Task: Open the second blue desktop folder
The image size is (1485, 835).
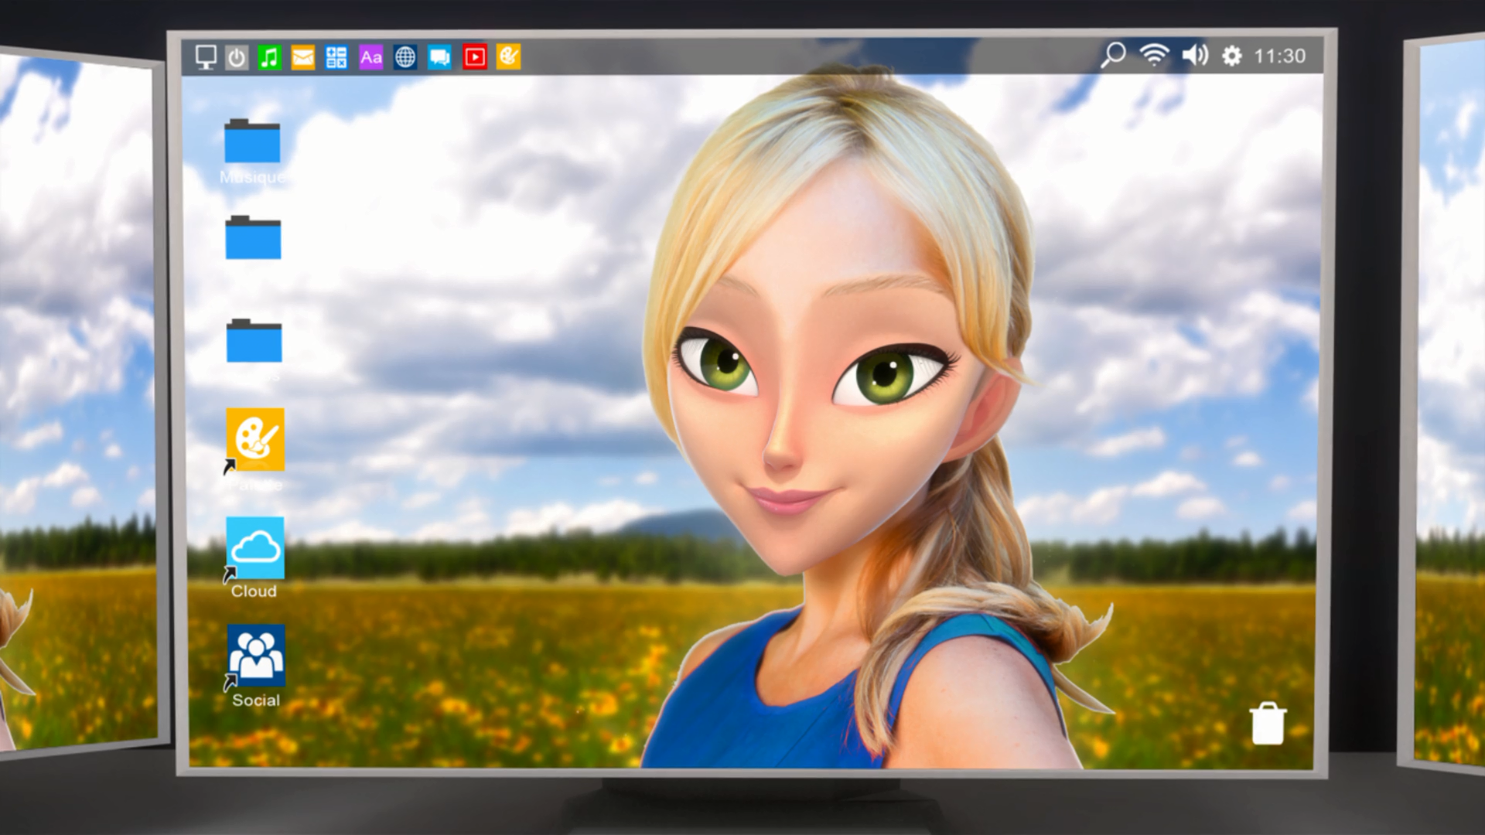Action: (x=253, y=238)
